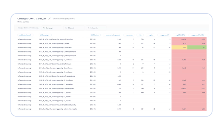Image resolution: width=223 pixels, height=127 pixels.
Task: Click marketing spend value 4.000
Action: tap(119, 84)
